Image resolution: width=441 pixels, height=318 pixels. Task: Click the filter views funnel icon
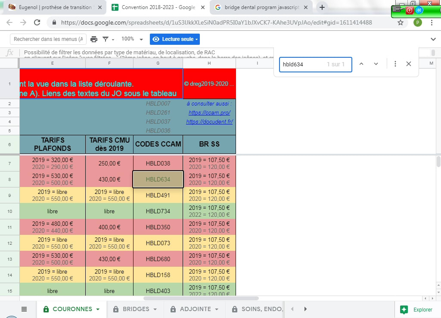(x=106, y=39)
